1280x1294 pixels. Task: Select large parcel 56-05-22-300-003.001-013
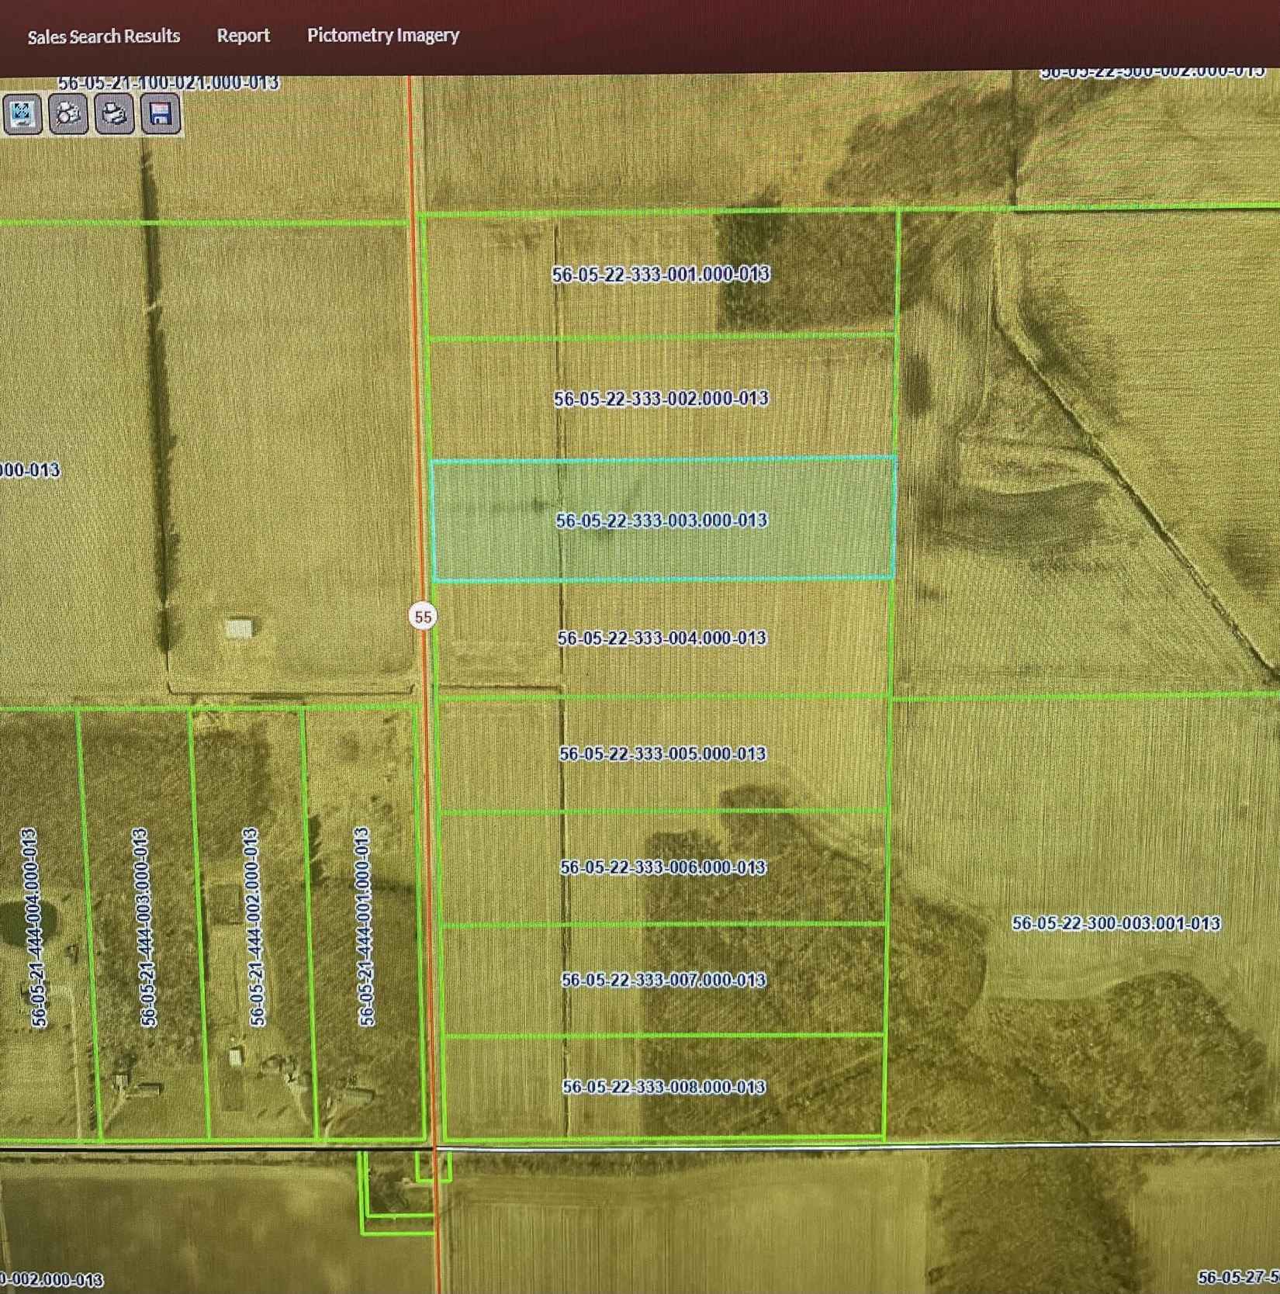(1116, 922)
